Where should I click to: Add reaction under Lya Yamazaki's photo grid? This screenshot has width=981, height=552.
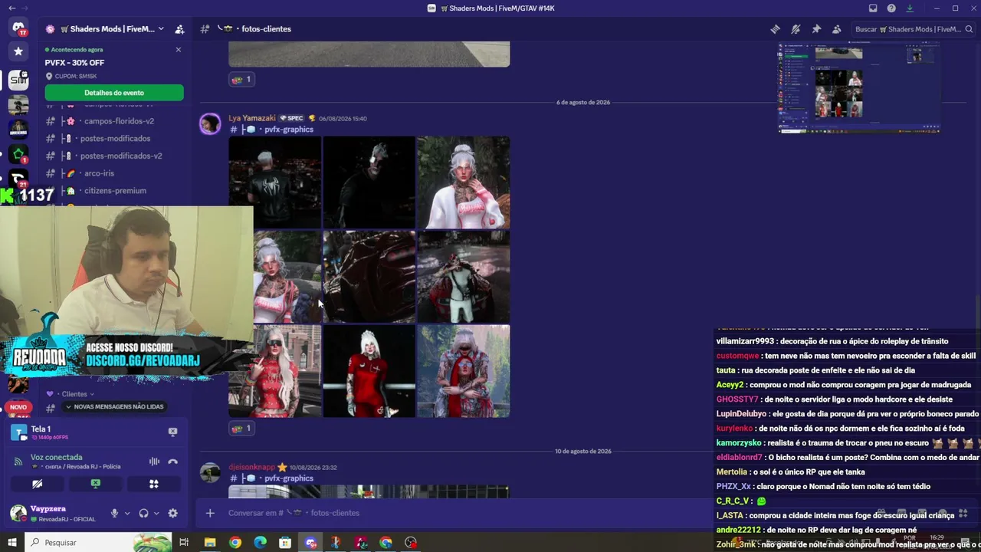[241, 429]
